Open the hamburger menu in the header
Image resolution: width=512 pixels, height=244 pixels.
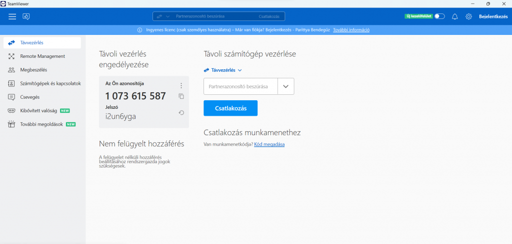point(12,16)
